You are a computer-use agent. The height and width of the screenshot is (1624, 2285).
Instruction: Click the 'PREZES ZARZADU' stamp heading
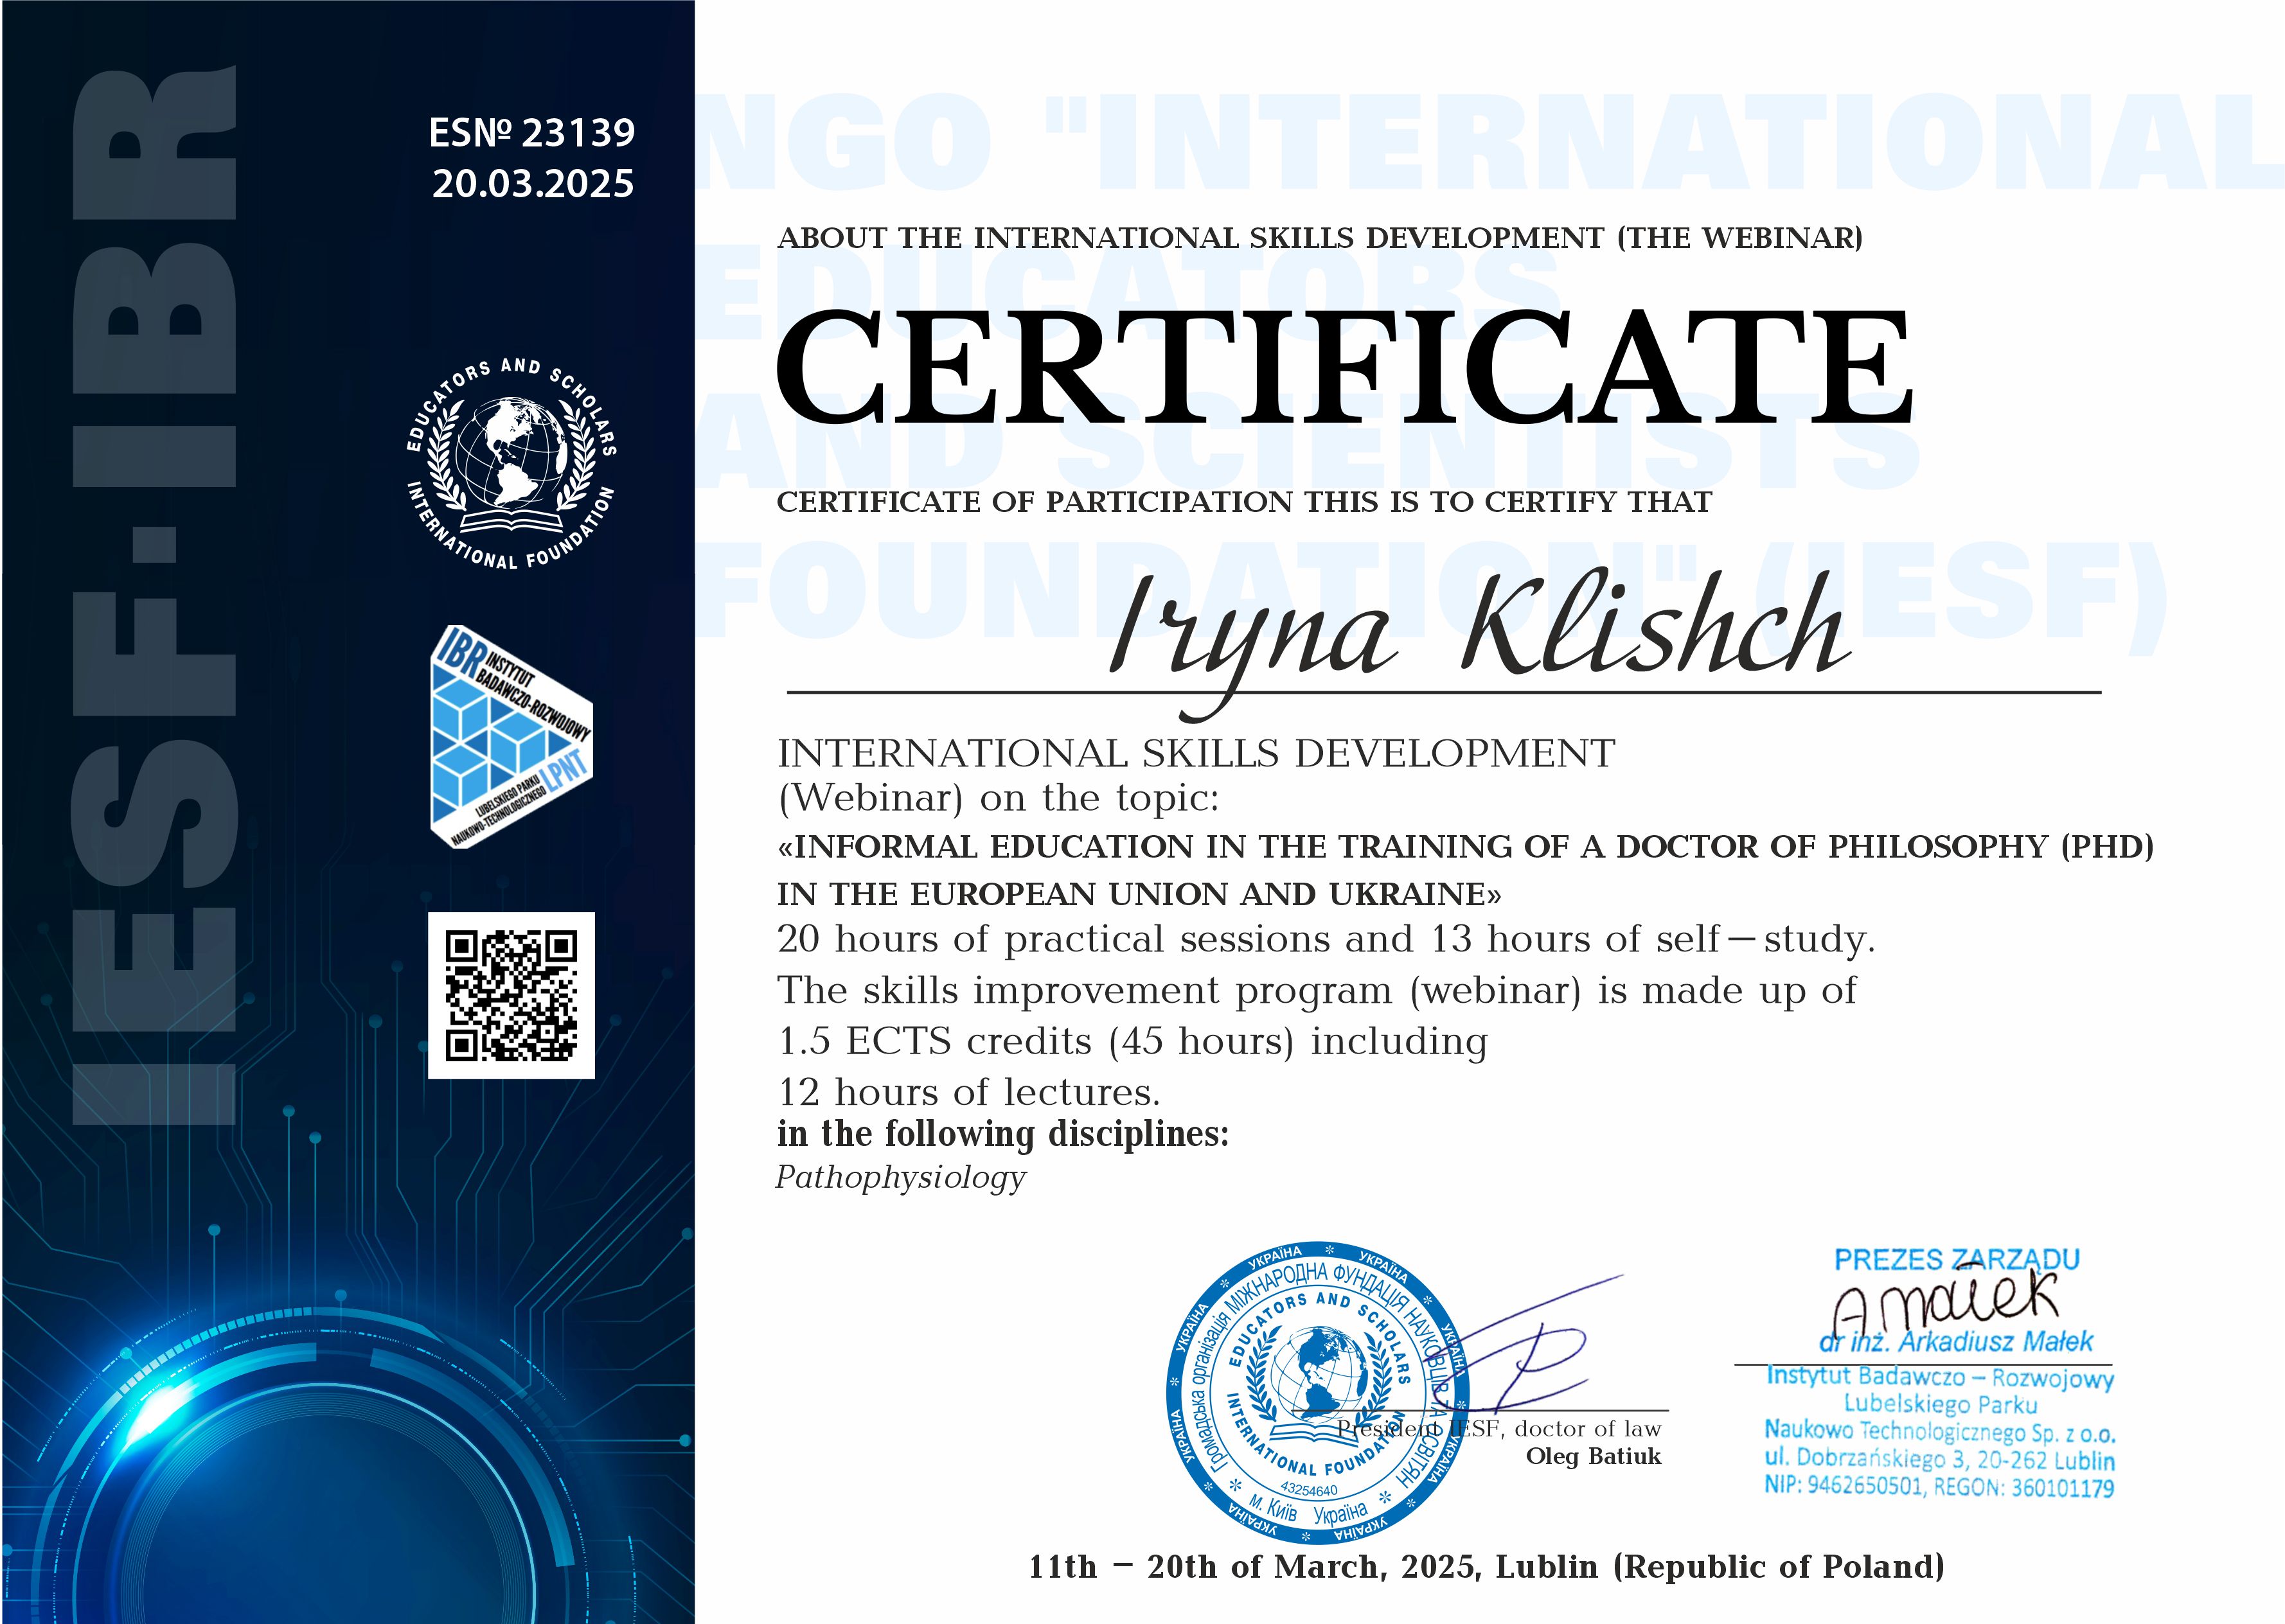pos(1957,1260)
